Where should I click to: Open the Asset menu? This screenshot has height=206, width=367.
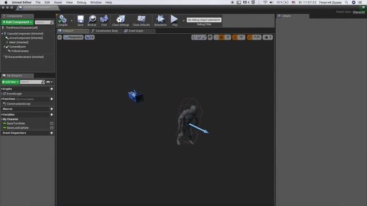pyautogui.click(x=58, y=2)
